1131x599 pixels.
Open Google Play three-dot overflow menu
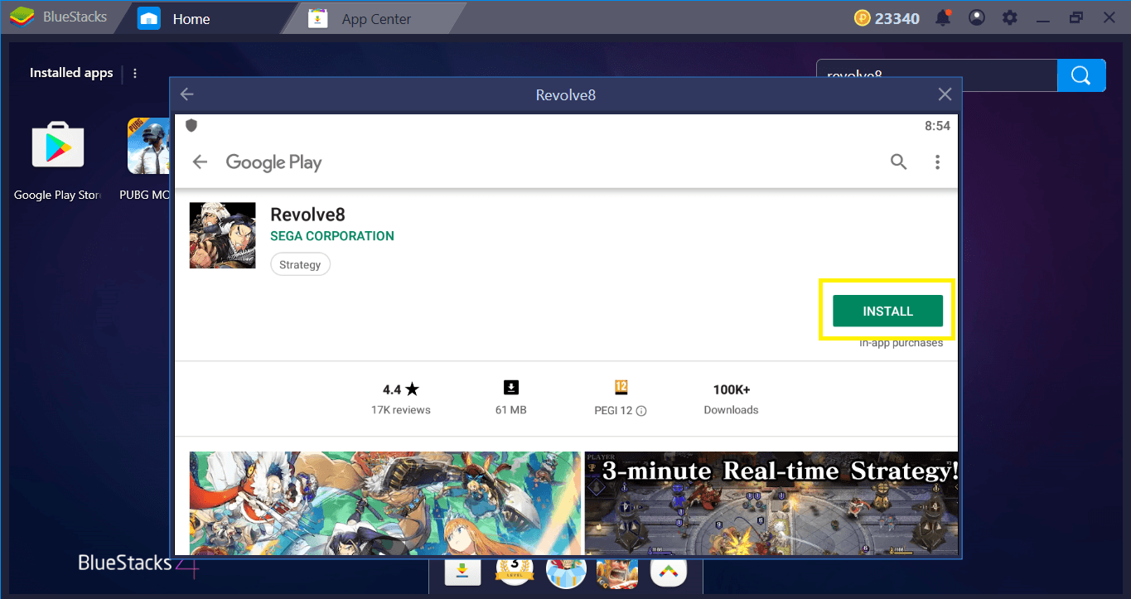pyautogui.click(x=937, y=162)
